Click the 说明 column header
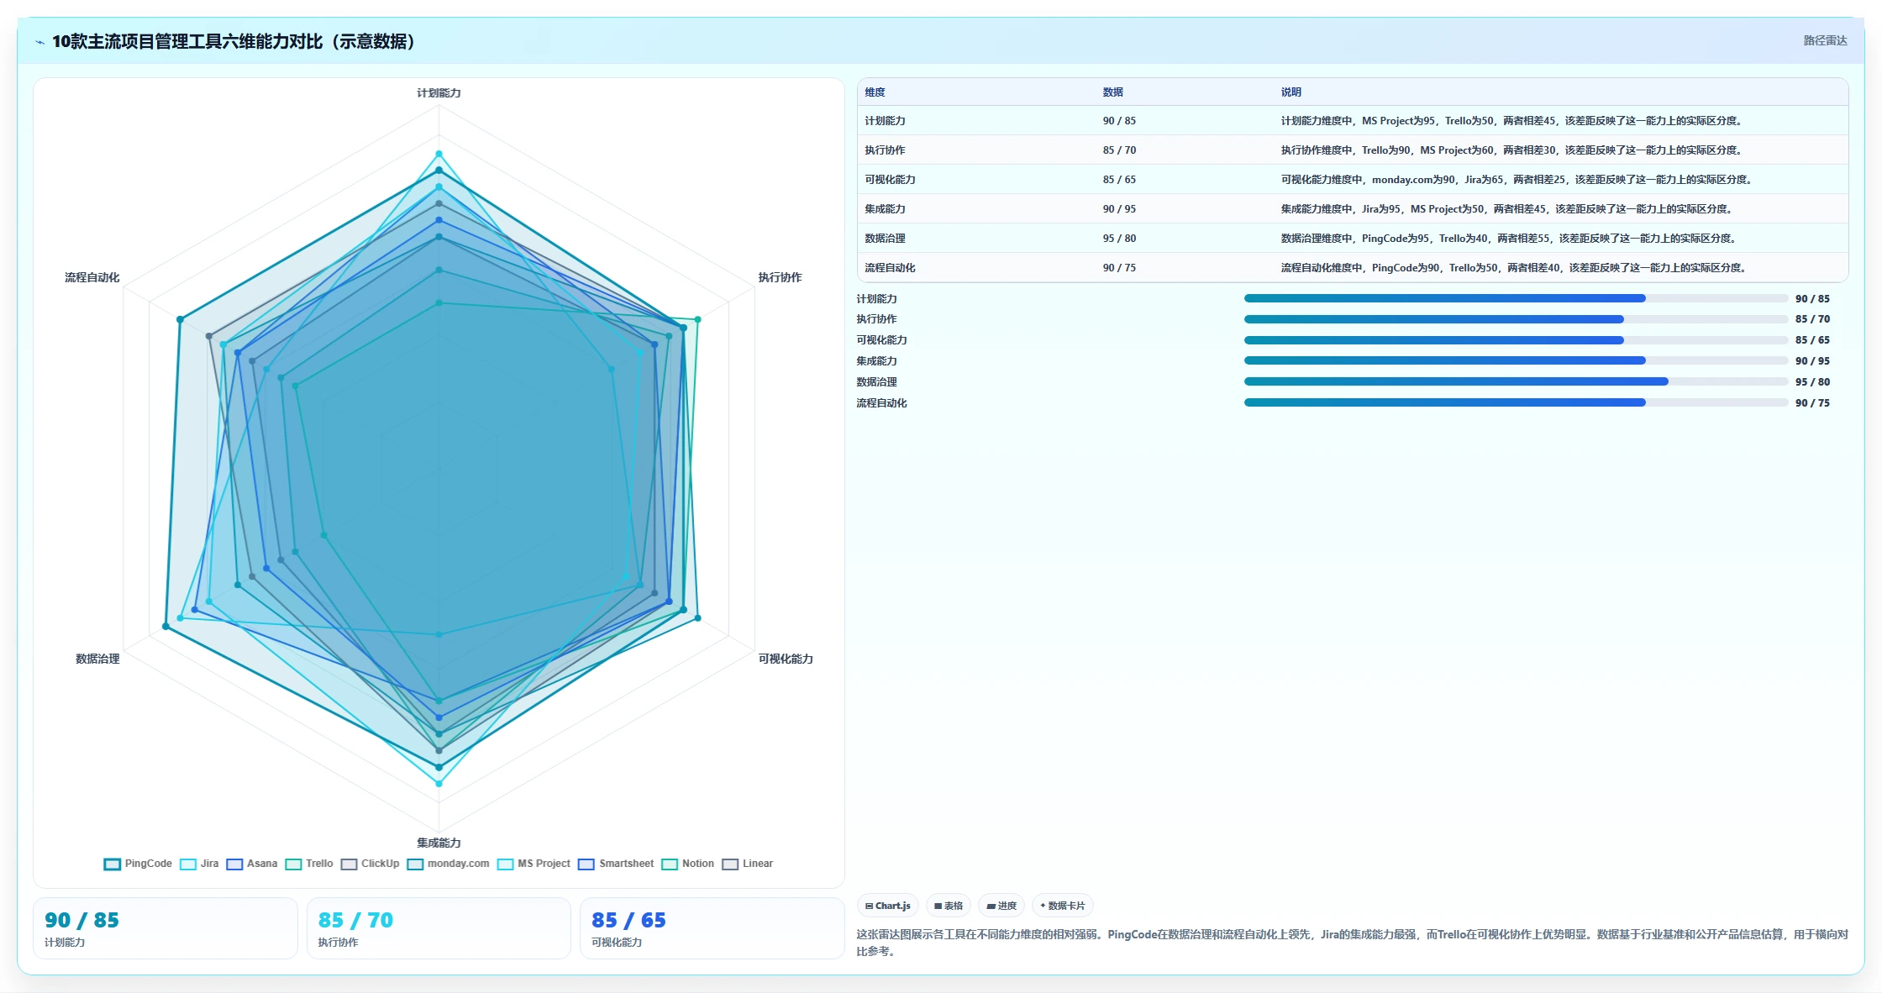This screenshot has width=1882, height=993. click(1291, 92)
